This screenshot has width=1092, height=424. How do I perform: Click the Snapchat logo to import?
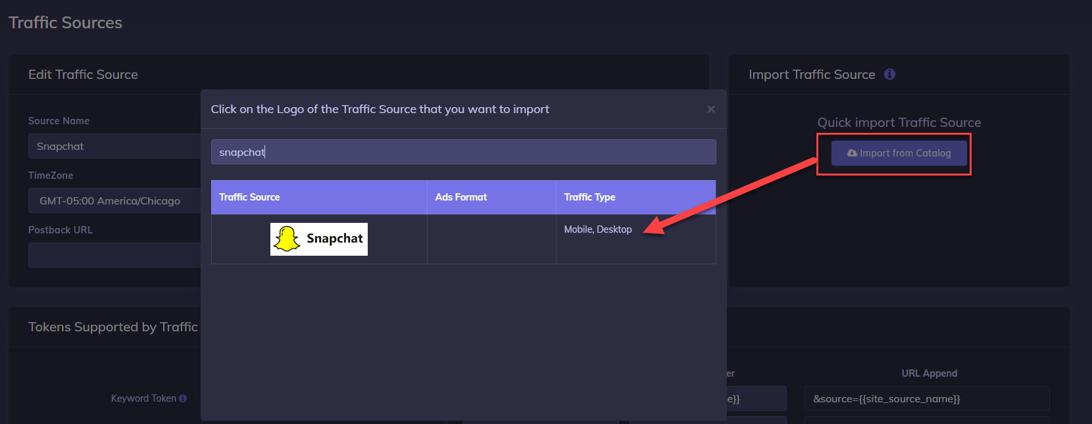[x=319, y=239]
